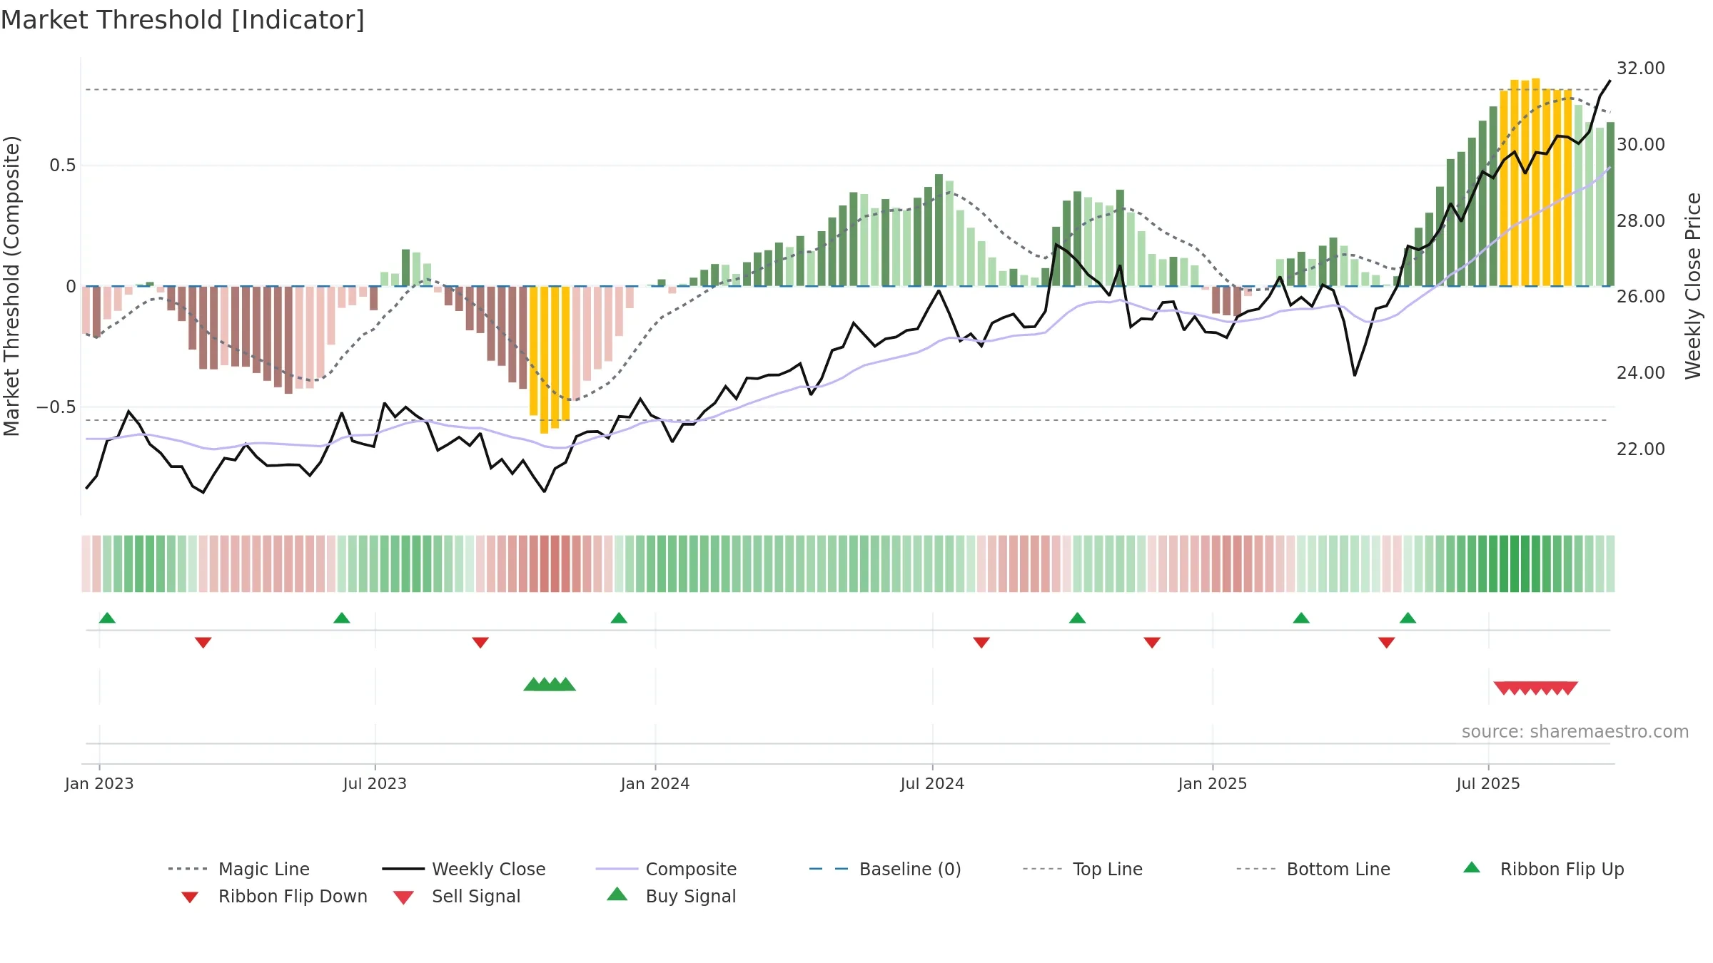Screen dimensions: 1713x963
Task: Toggle the Bottom Line legend entry
Action: click(1313, 869)
